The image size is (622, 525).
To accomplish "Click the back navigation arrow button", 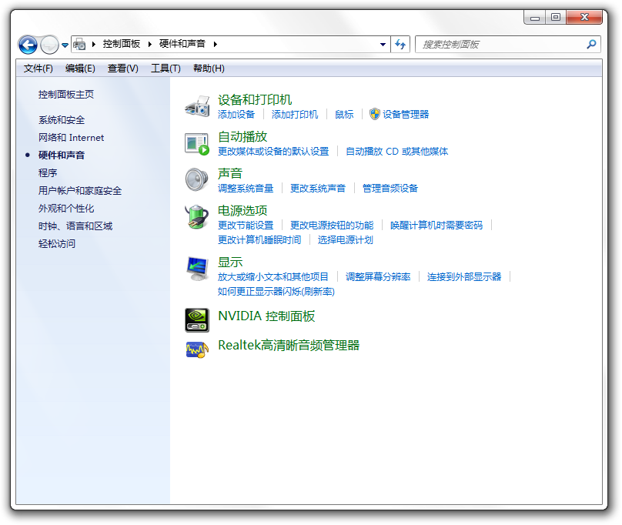I will pyautogui.click(x=28, y=45).
